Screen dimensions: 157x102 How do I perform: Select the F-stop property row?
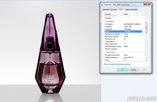(123, 60)
